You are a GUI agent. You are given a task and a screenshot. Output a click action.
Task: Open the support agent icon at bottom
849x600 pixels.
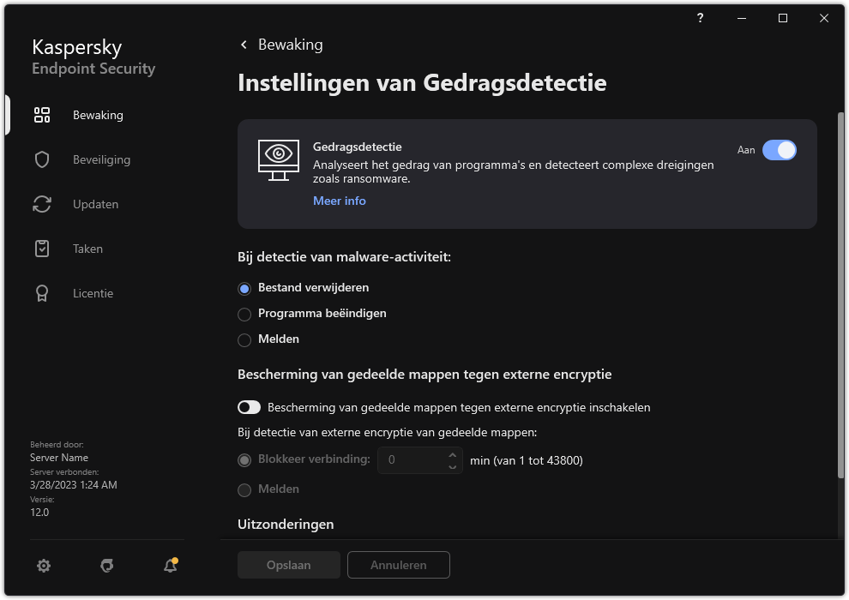(107, 565)
